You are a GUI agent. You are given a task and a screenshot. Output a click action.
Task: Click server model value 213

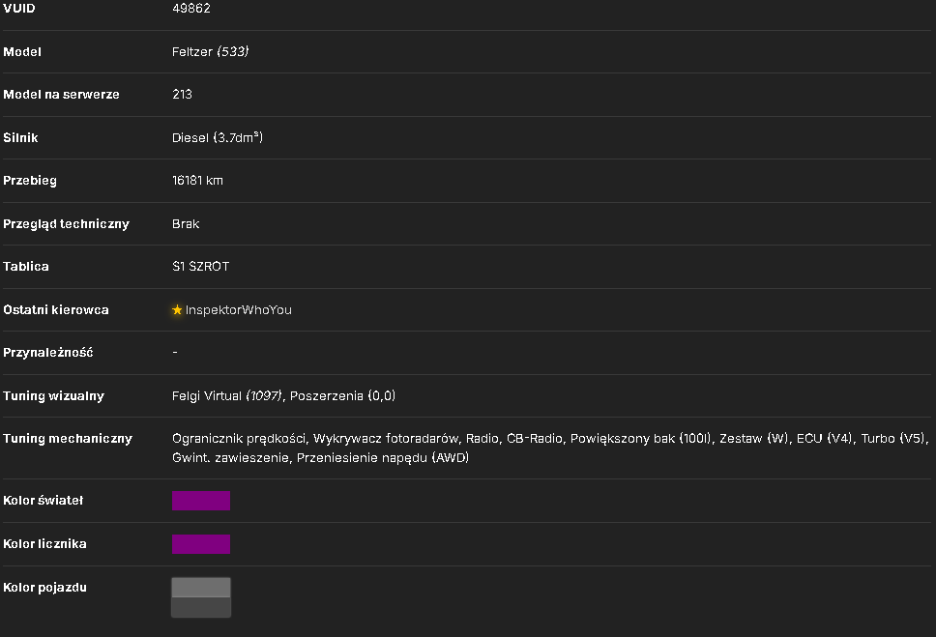coord(182,95)
